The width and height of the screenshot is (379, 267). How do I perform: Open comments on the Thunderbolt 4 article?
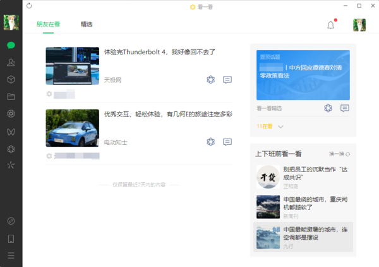(227, 80)
